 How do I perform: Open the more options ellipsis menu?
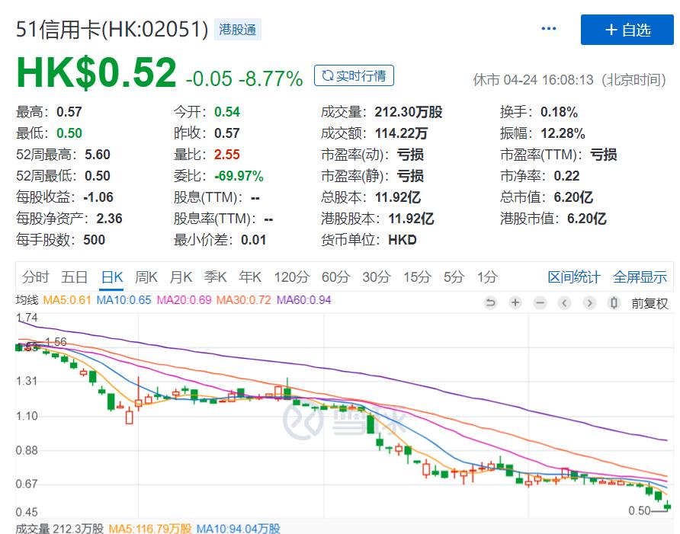[548, 28]
